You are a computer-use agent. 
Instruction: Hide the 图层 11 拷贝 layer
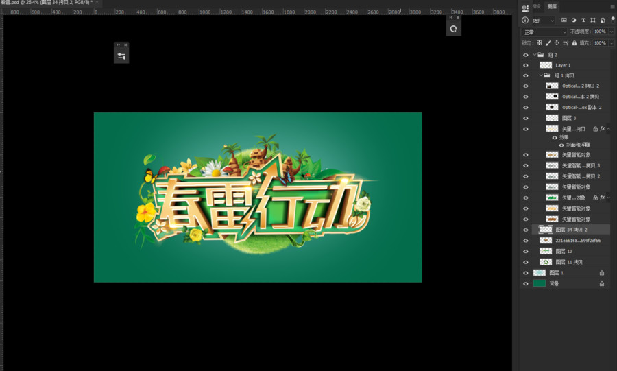click(526, 262)
